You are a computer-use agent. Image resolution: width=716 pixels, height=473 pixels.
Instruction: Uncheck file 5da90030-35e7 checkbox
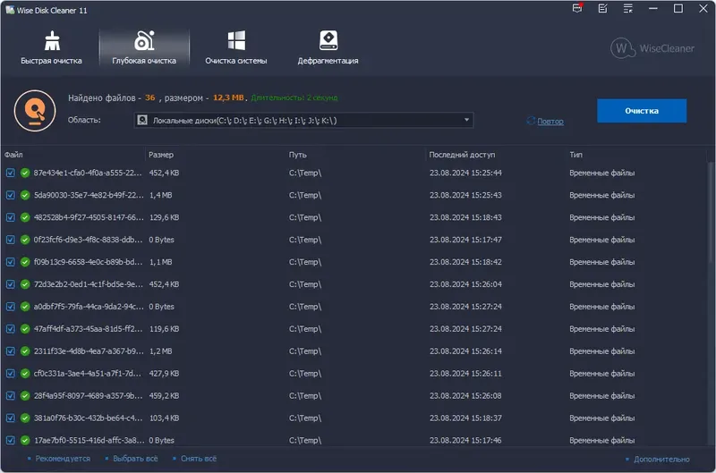[11, 195]
